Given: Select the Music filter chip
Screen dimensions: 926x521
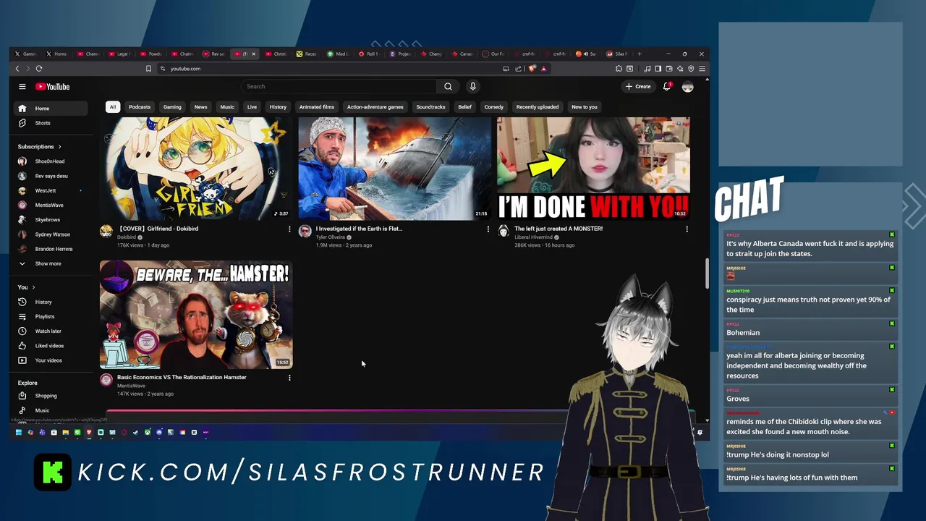Looking at the screenshot, I should coord(227,107).
